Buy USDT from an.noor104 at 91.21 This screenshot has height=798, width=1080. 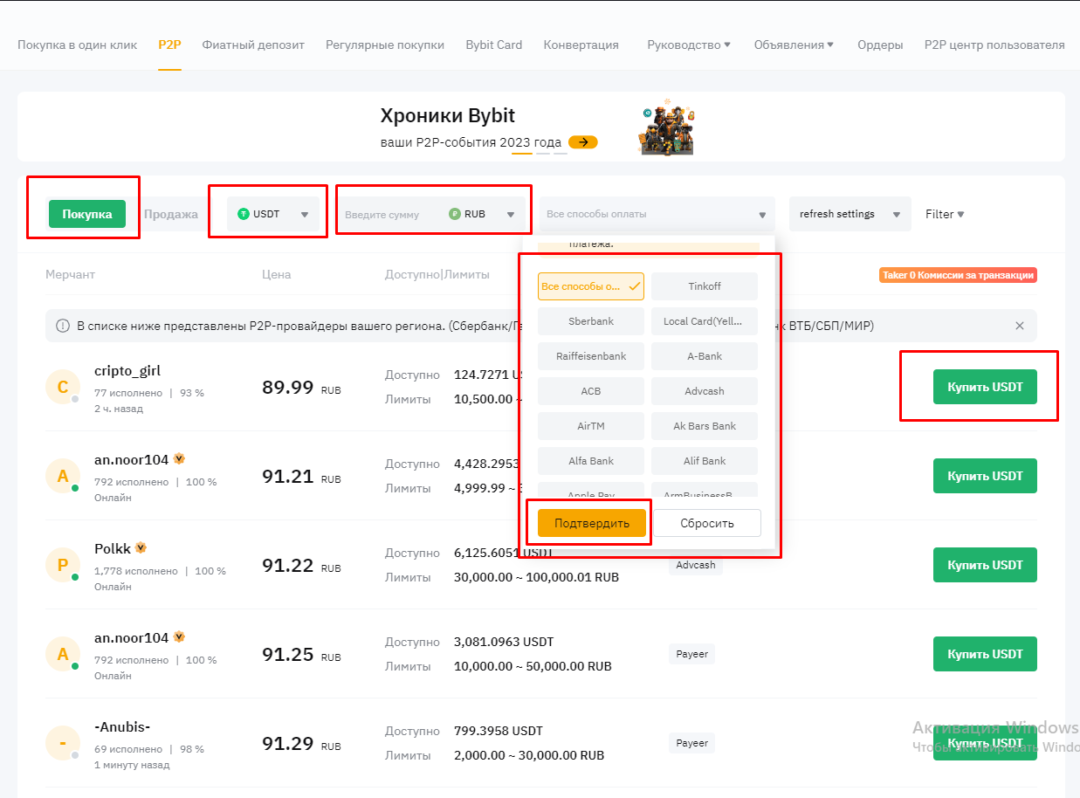coord(985,476)
